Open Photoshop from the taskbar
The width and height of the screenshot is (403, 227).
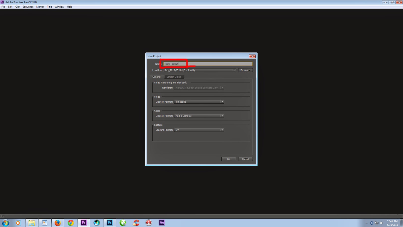pyautogui.click(x=110, y=222)
